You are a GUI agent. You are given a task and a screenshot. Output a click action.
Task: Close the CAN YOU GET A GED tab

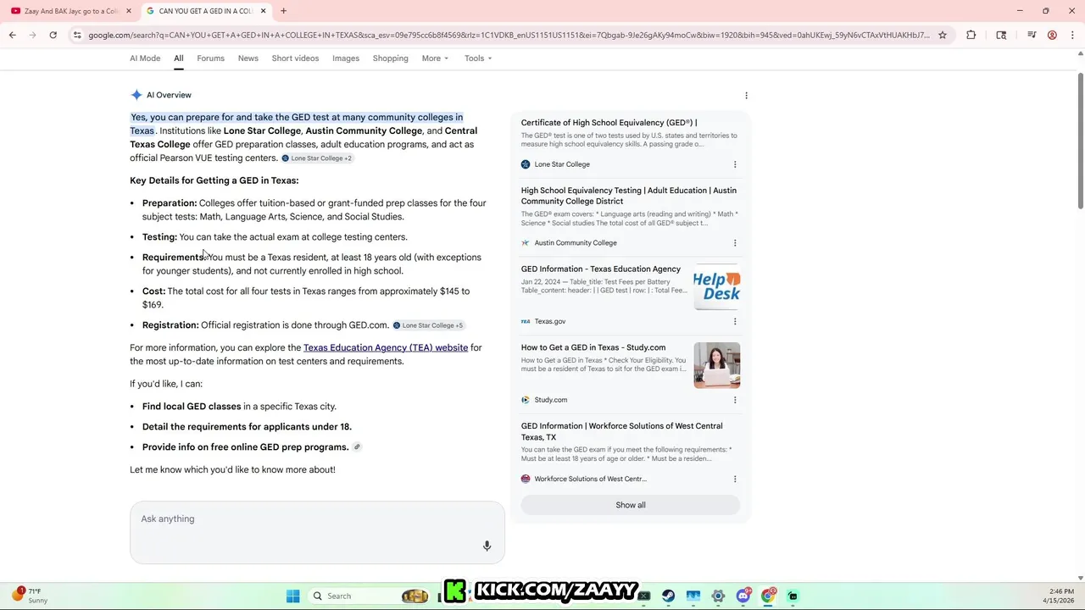click(263, 11)
